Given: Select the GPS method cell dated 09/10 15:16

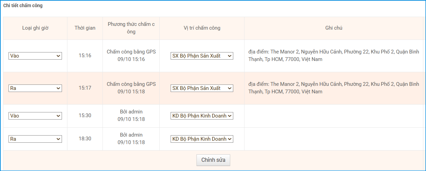Looking at the screenshot, I should pos(131,56).
